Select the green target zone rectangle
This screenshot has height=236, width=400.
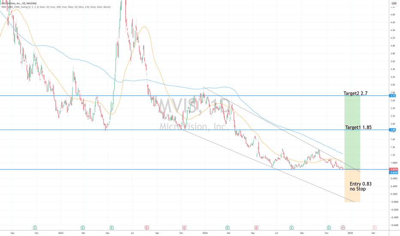point(352,133)
